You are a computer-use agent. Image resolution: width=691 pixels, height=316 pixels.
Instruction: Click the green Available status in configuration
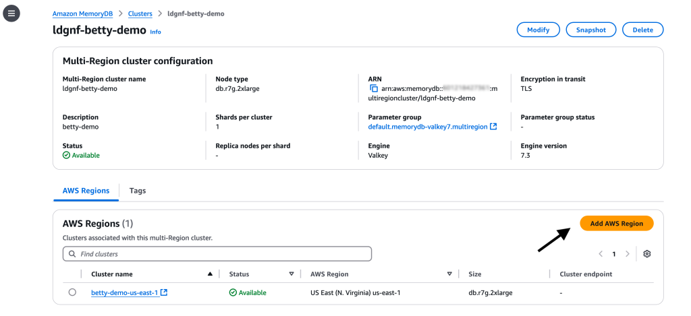[81, 156]
